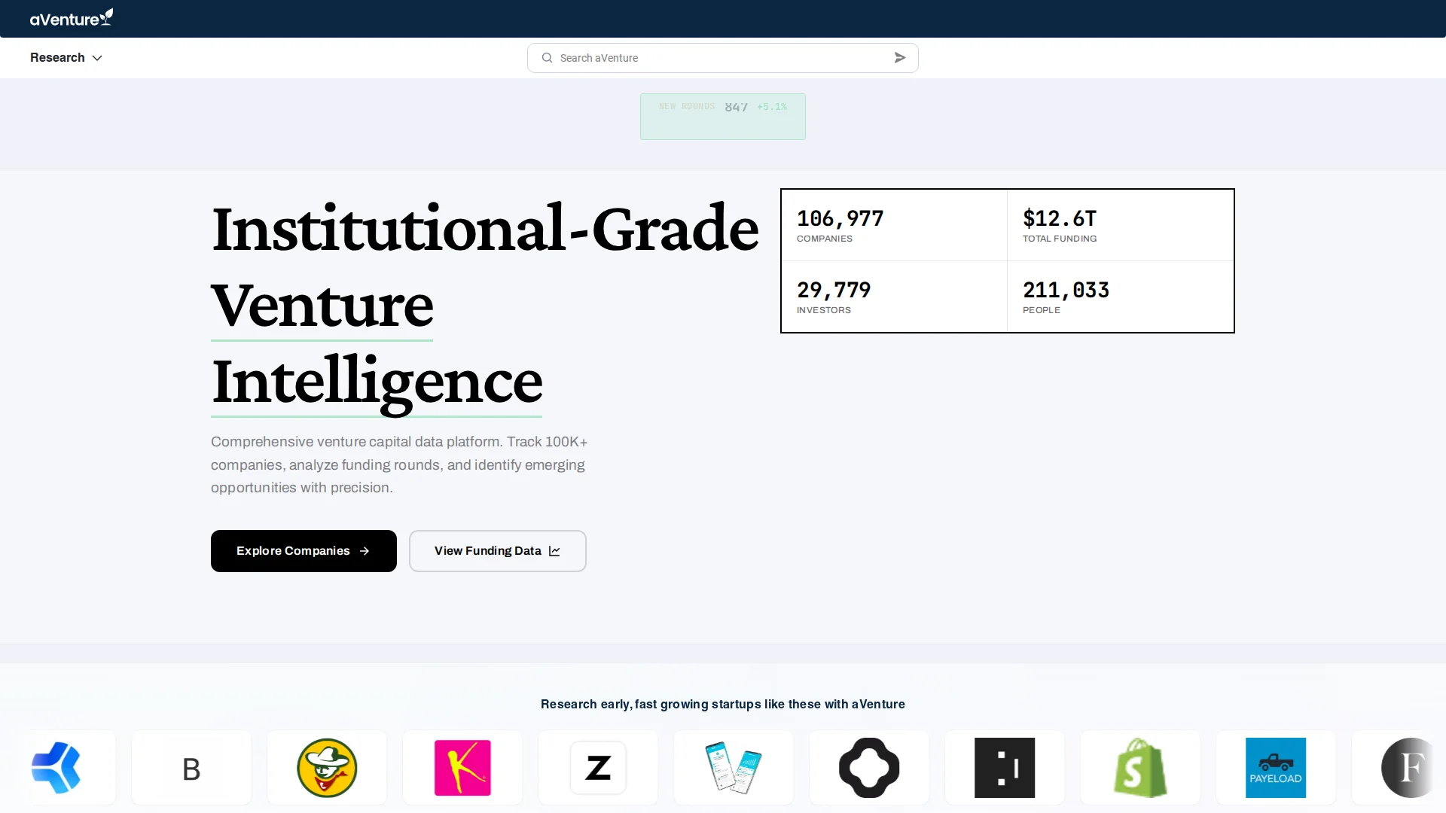Open the letter B startup card
This screenshot has width=1446, height=813.
coord(191,768)
